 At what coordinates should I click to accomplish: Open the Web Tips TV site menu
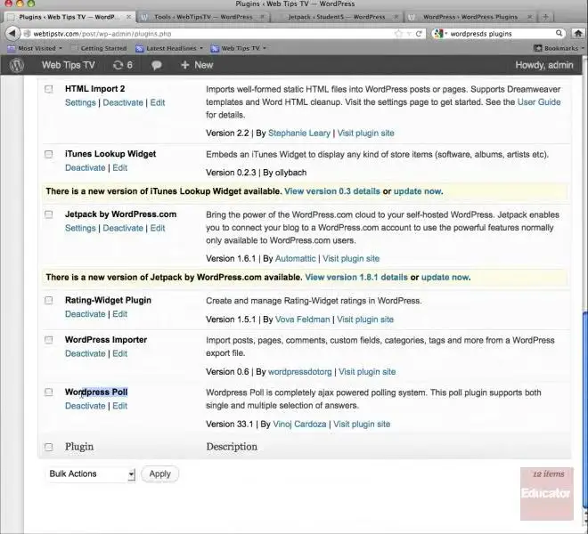pos(69,65)
